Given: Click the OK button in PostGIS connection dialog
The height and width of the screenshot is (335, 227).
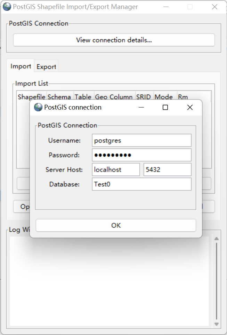Looking at the screenshot, I should pos(116,225).
